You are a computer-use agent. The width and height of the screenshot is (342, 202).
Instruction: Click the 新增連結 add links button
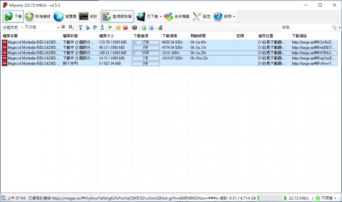pos(38,16)
